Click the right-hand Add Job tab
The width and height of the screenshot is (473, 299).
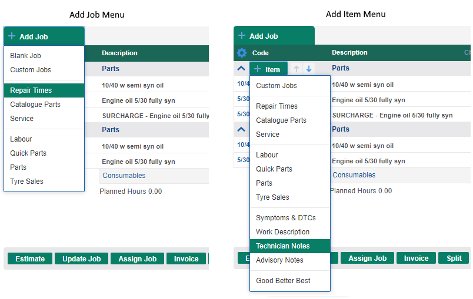274,36
